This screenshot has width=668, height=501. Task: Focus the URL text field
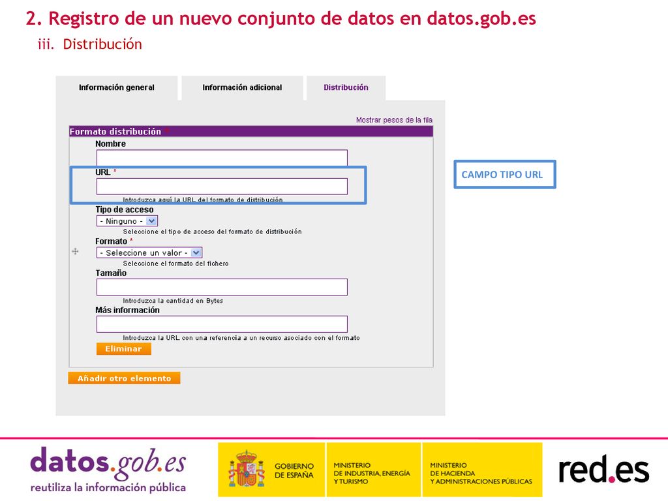click(x=222, y=187)
